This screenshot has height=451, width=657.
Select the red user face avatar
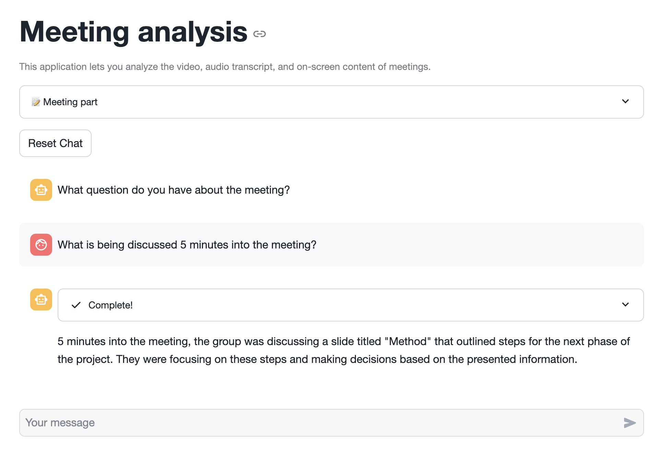[41, 245]
